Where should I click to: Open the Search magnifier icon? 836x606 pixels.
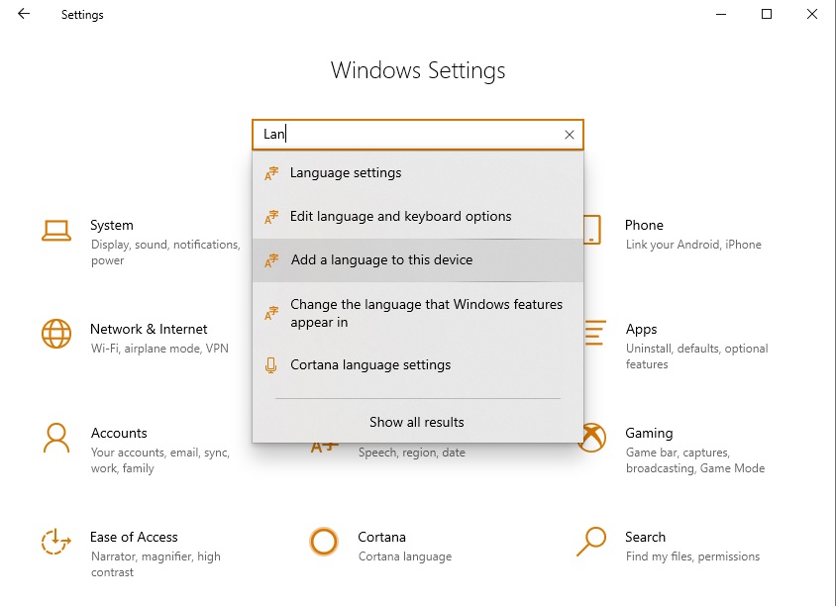(x=591, y=542)
